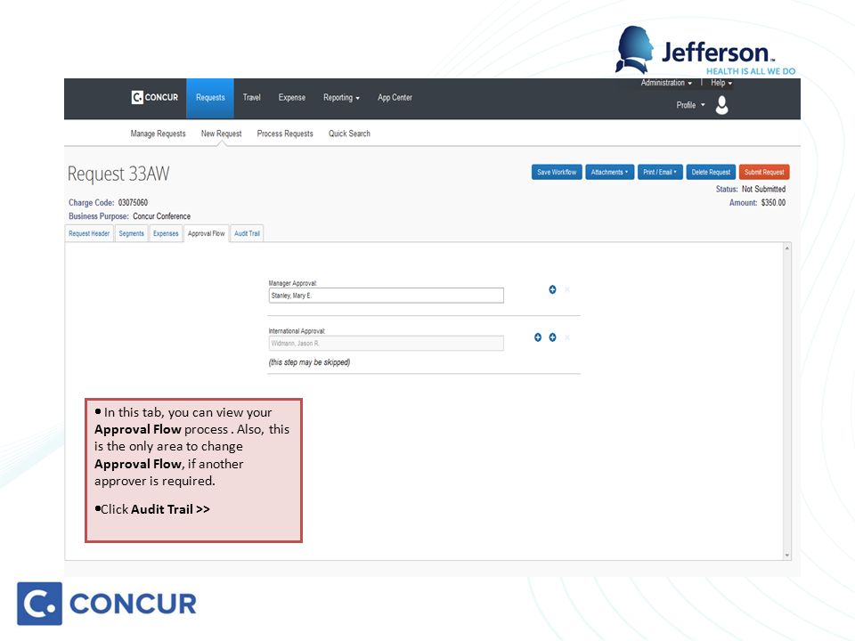Click the 'this step may be skipped' note

pyautogui.click(x=309, y=362)
